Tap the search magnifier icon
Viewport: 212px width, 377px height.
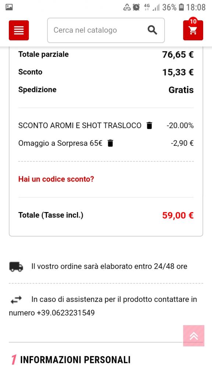coord(152,30)
